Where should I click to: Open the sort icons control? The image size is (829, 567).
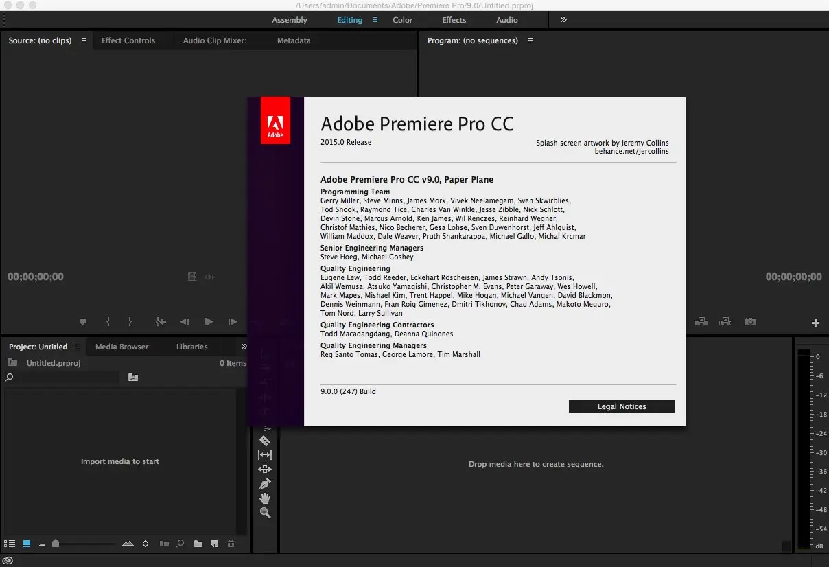[145, 544]
